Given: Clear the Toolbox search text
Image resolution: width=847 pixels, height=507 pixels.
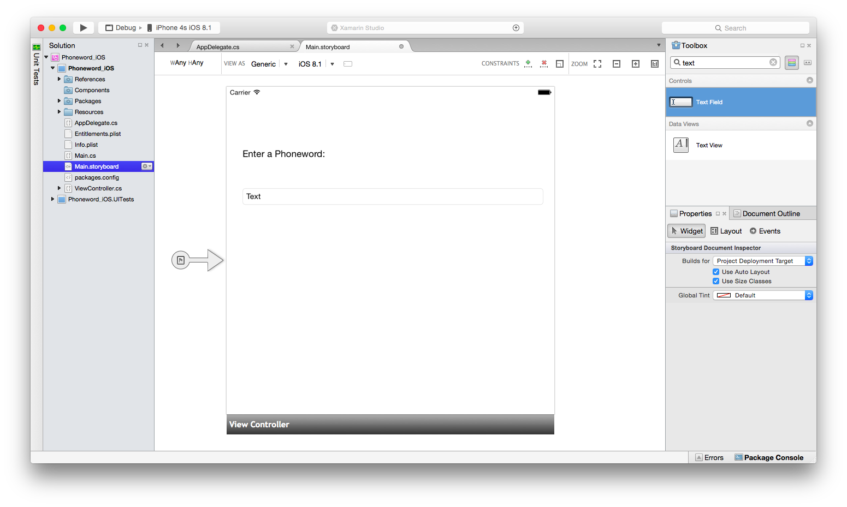Looking at the screenshot, I should [x=773, y=63].
